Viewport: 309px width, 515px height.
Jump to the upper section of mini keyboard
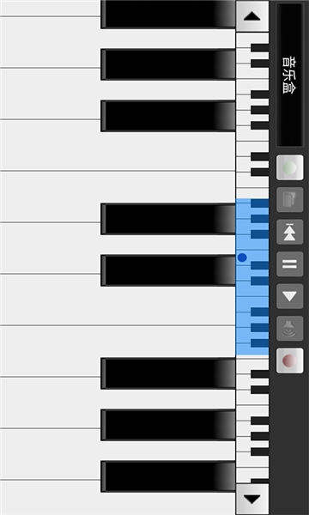point(252,115)
